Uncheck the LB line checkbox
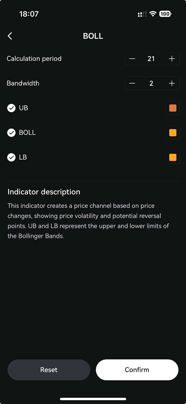186x404 pixels. click(11, 157)
